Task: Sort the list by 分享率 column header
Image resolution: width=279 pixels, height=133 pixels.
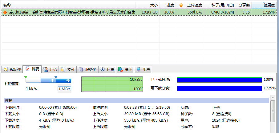Action: (244, 5)
